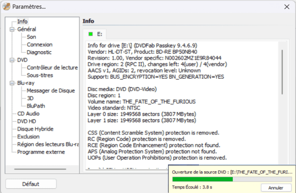Click the horizontal scrollbar under the settings tree

pos(40,169)
